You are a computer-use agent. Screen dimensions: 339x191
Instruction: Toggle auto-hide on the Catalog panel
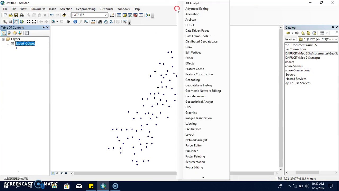(x=333, y=27)
